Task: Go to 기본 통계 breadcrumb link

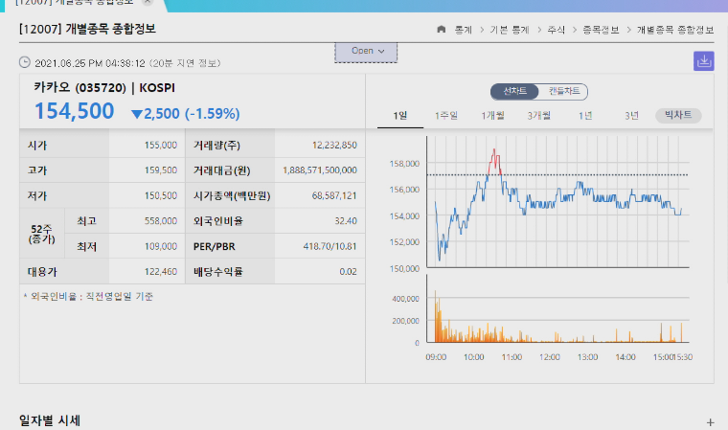Action: pyautogui.click(x=510, y=30)
